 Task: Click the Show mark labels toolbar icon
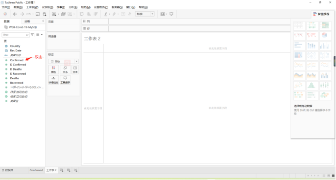coord(123,14)
